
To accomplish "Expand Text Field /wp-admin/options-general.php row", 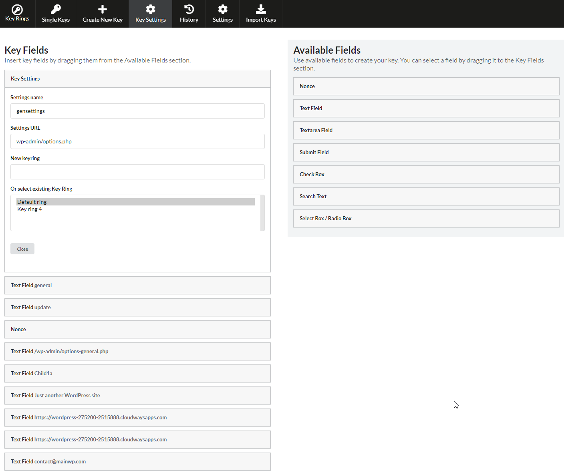I will pos(137,351).
